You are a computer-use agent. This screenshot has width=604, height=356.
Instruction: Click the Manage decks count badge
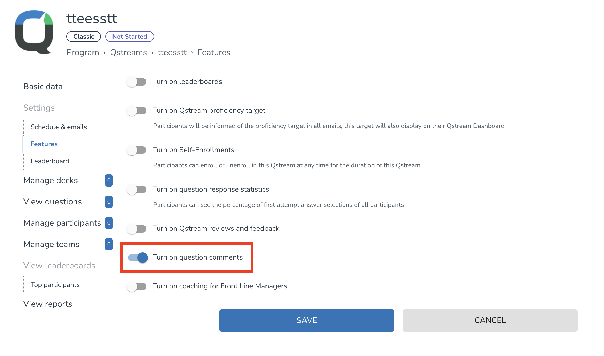point(109,180)
